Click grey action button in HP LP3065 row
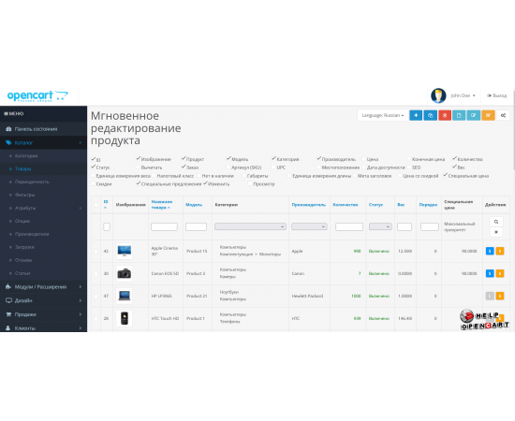This screenshot has width=515, height=421. coord(490,296)
